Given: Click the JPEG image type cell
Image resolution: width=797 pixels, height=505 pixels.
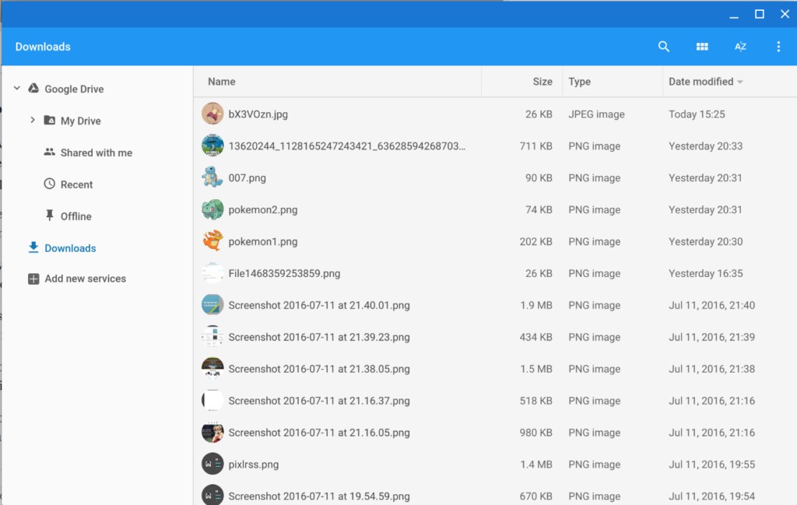Looking at the screenshot, I should (x=596, y=114).
